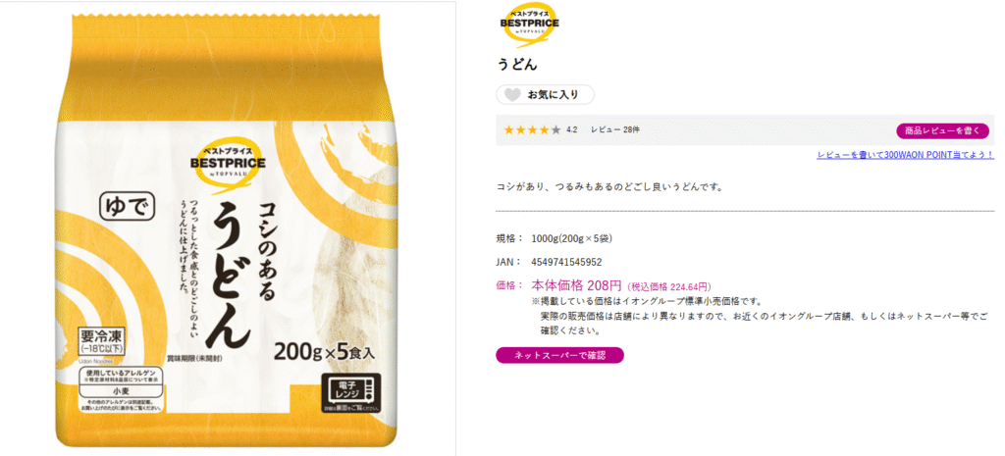This screenshot has height=456, width=1005.
Task: Click the 4.2 rating score
Action: point(572,130)
